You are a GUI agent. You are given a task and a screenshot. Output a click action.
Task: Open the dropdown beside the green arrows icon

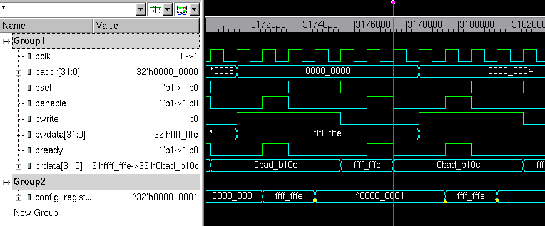[x=168, y=10]
